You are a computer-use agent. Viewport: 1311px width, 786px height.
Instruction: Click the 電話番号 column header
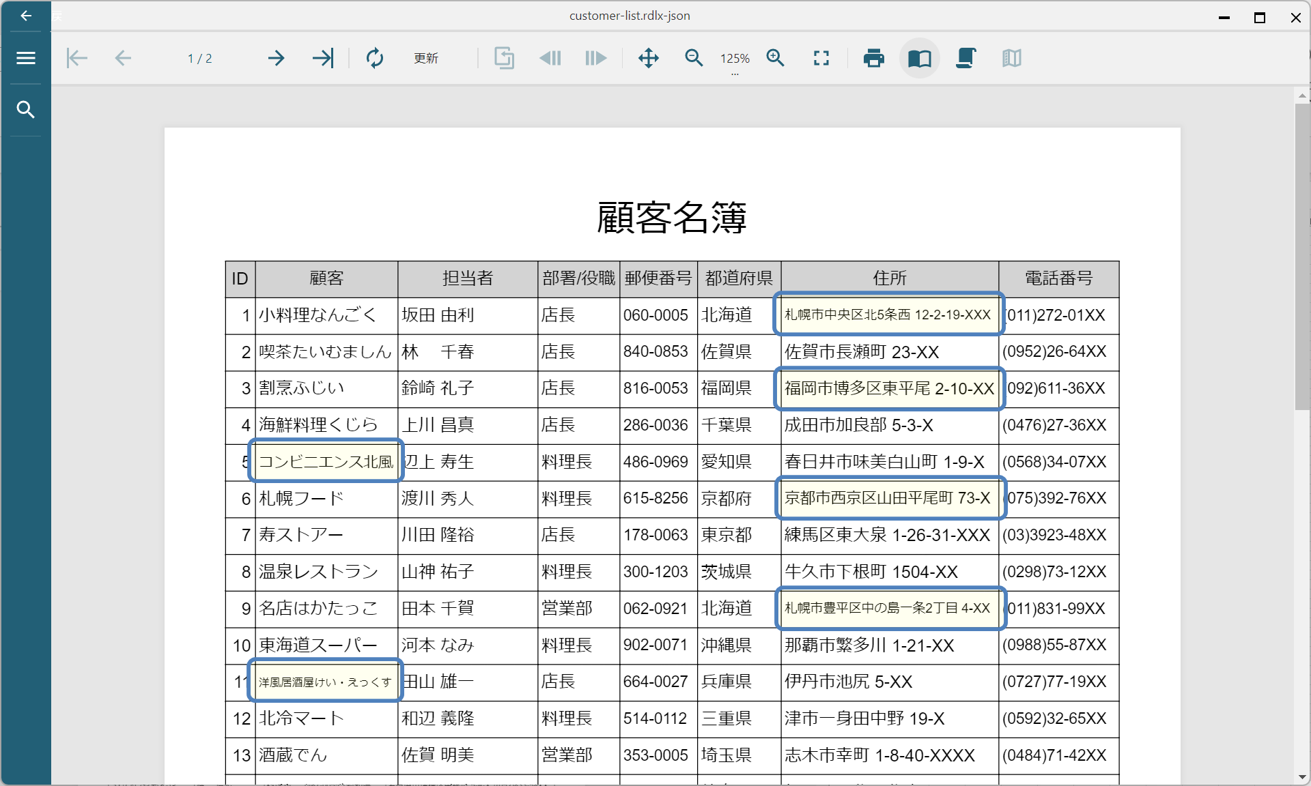(x=1059, y=278)
